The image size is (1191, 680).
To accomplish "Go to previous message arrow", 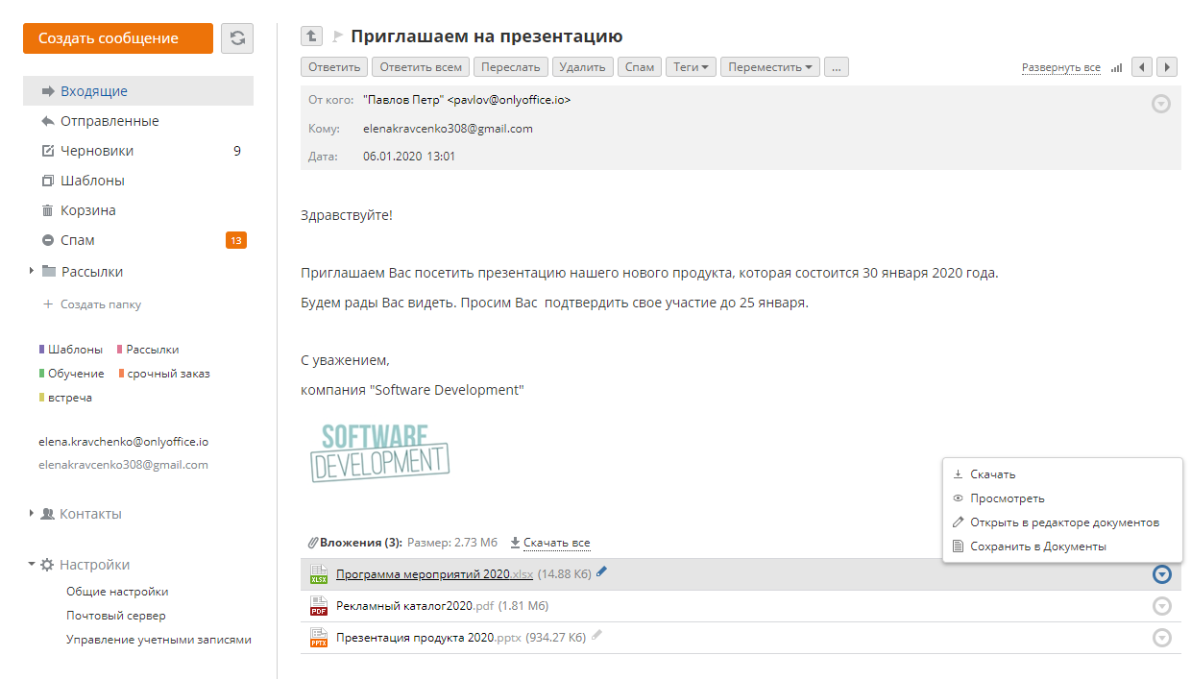I will coord(1142,67).
